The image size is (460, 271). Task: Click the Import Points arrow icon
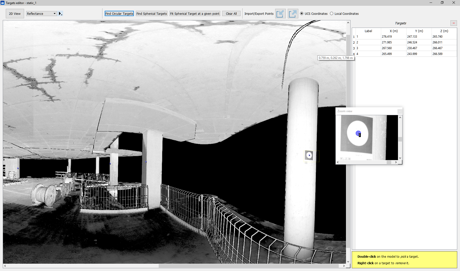[280, 14]
